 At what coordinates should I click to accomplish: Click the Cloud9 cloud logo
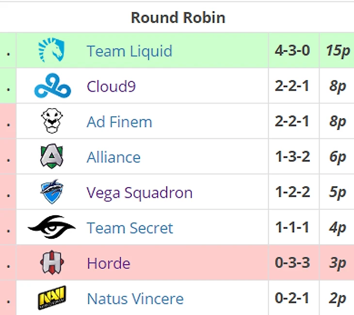(x=52, y=85)
